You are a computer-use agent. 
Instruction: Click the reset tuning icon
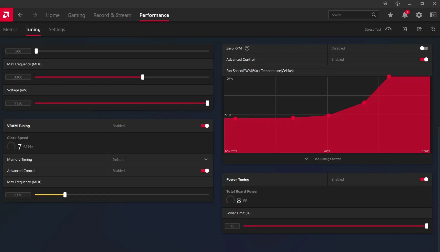(433, 29)
